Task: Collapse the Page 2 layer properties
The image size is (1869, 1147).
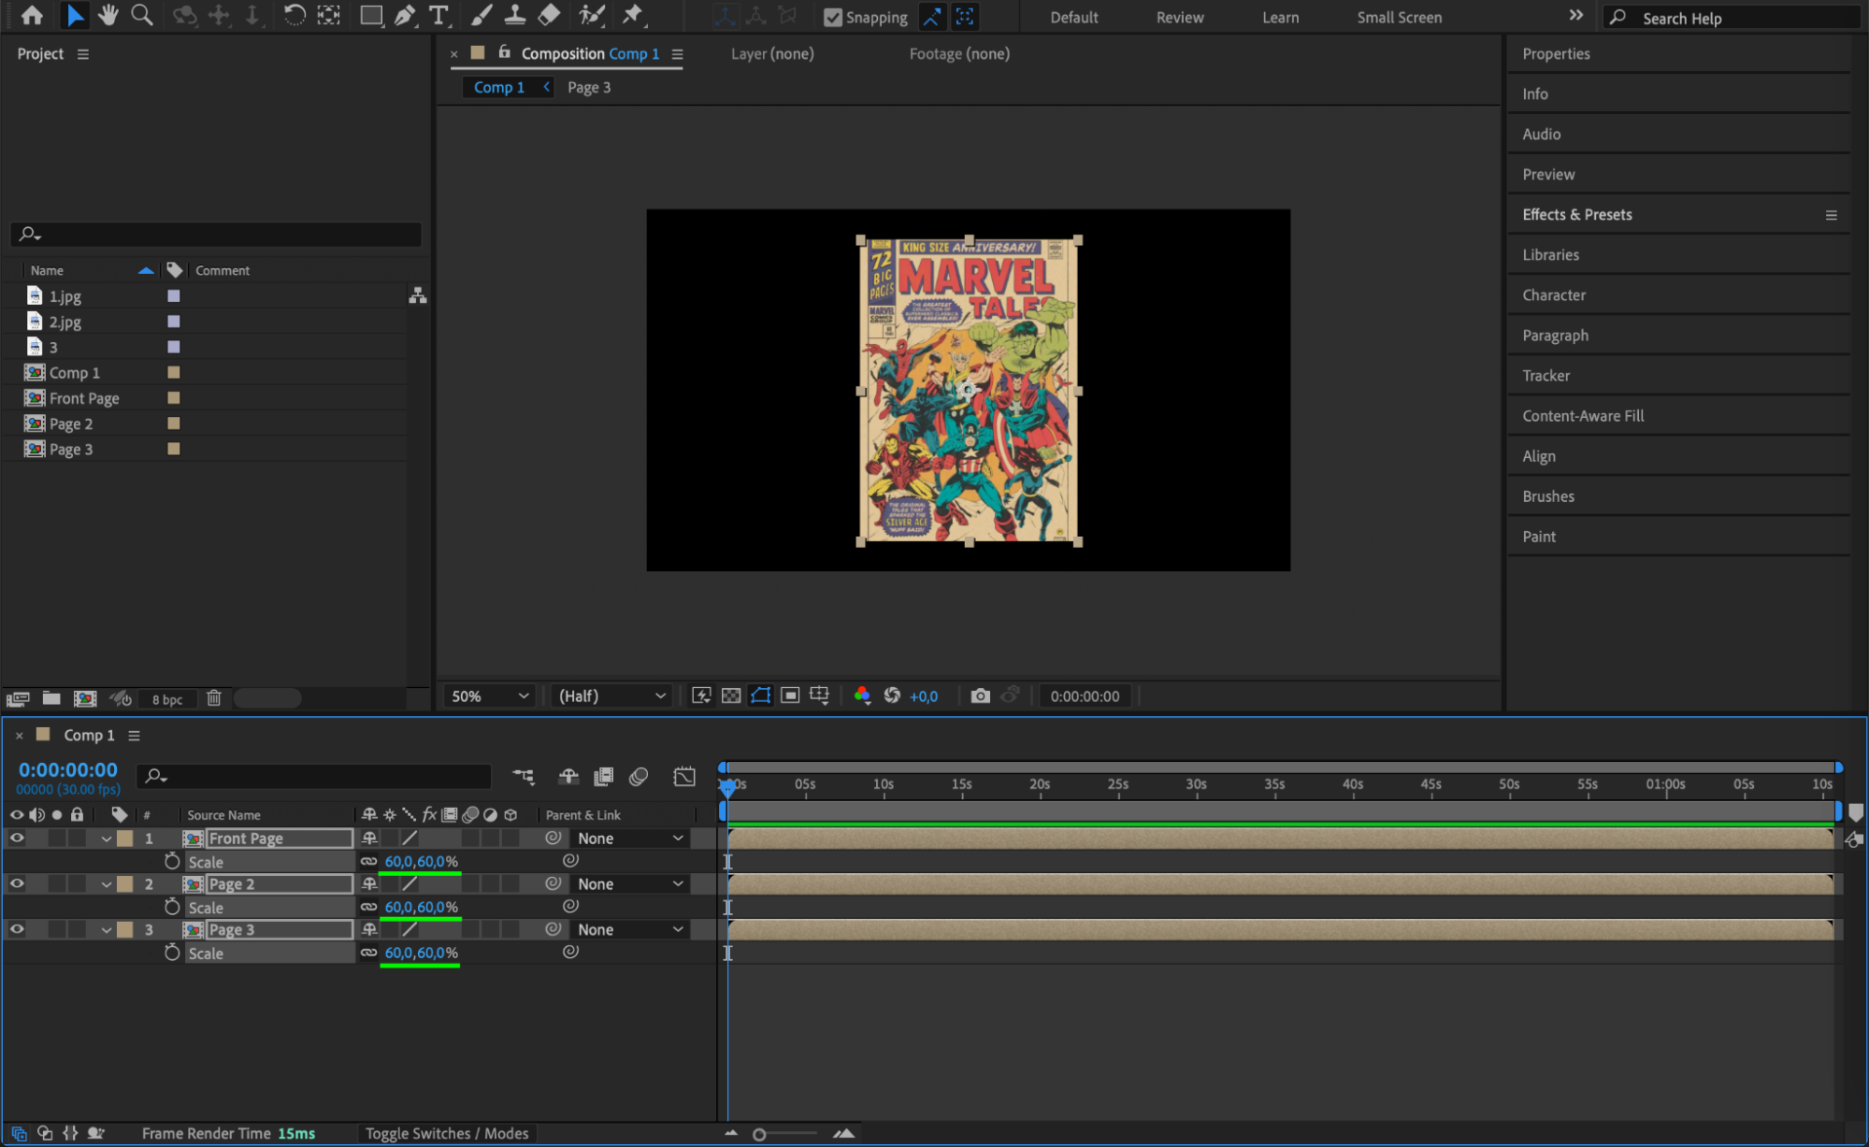Action: (x=107, y=884)
